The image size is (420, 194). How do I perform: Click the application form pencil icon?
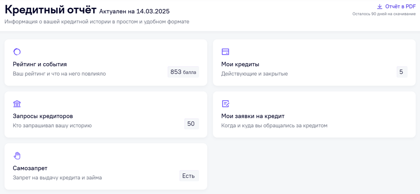coord(225,104)
